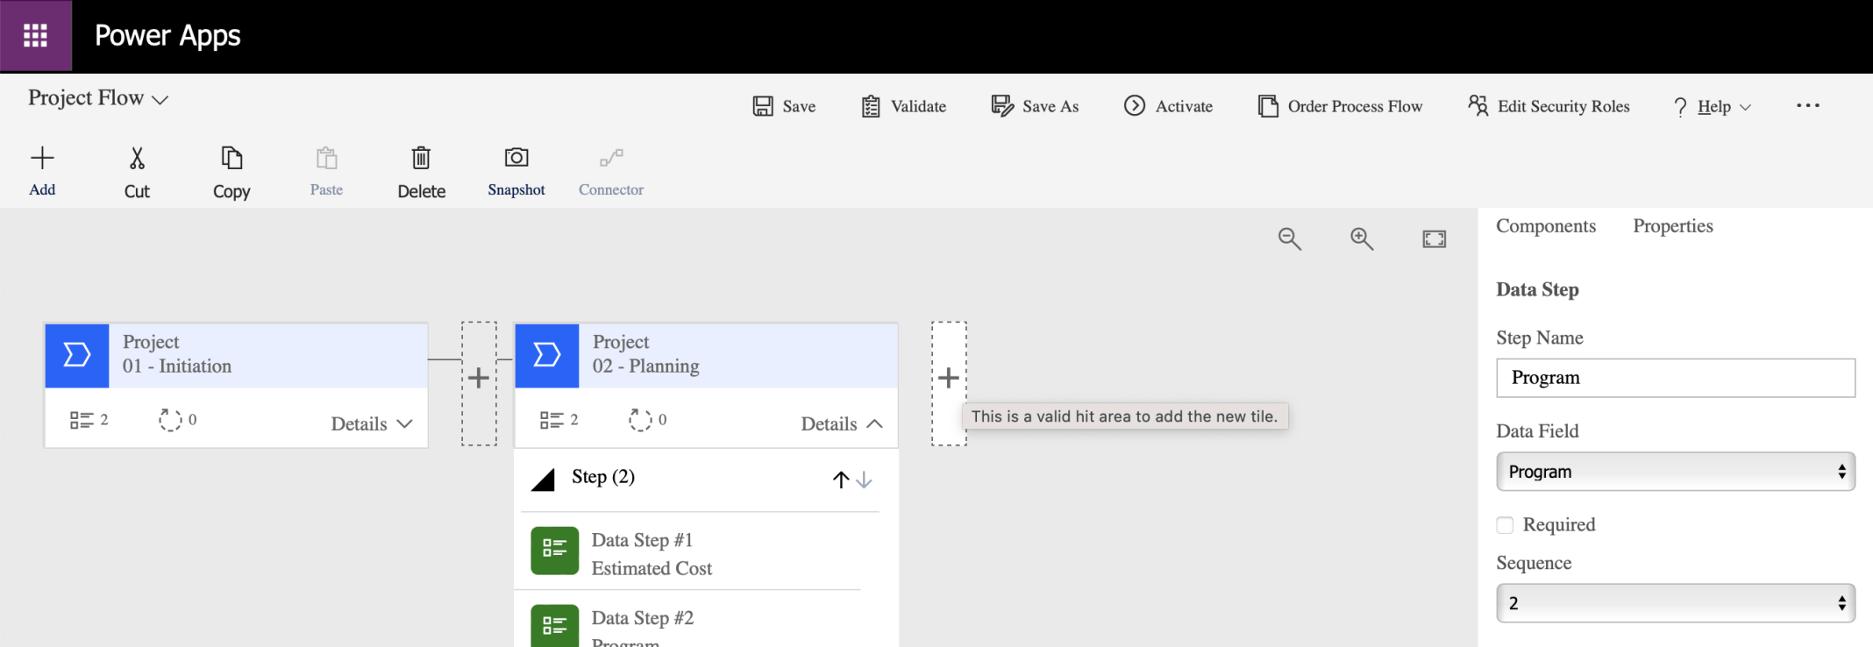Collapse Details on 02 - Planning stage
1873x647 pixels.
[x=842, y=424]
